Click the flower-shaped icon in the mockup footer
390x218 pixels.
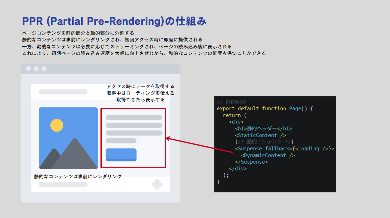coord(157,185)
